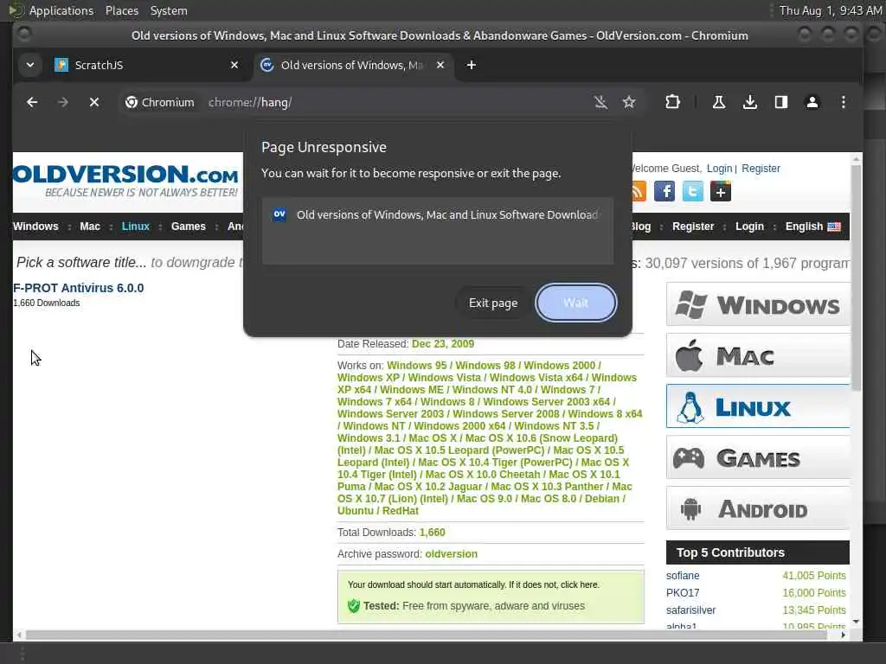Open a new tab with the plus button
The image size is (886, 664).
coord(472,65)
